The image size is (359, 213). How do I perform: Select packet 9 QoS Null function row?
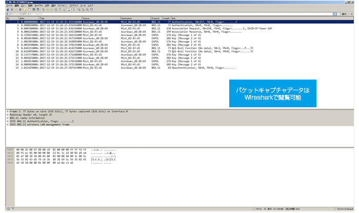(180, 48)
